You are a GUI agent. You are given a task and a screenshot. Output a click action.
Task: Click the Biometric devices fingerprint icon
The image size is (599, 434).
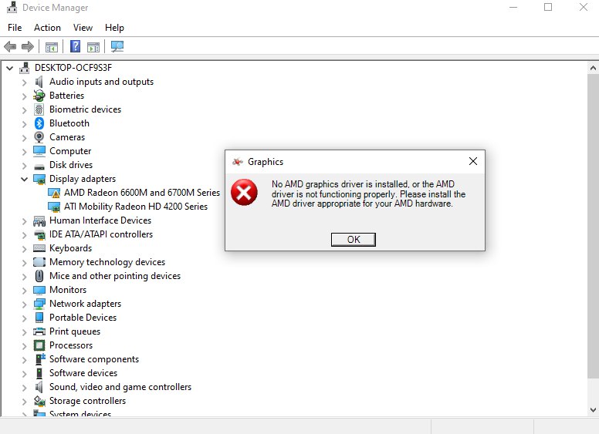coord(39,109)
